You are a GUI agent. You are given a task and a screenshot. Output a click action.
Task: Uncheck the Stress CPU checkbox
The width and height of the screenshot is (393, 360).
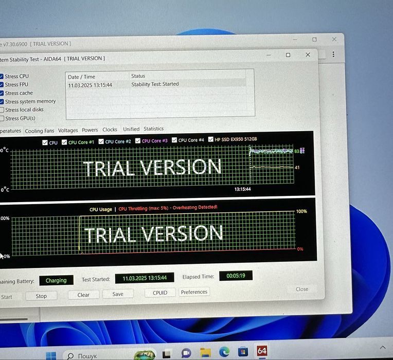click(x=2, y=76)
